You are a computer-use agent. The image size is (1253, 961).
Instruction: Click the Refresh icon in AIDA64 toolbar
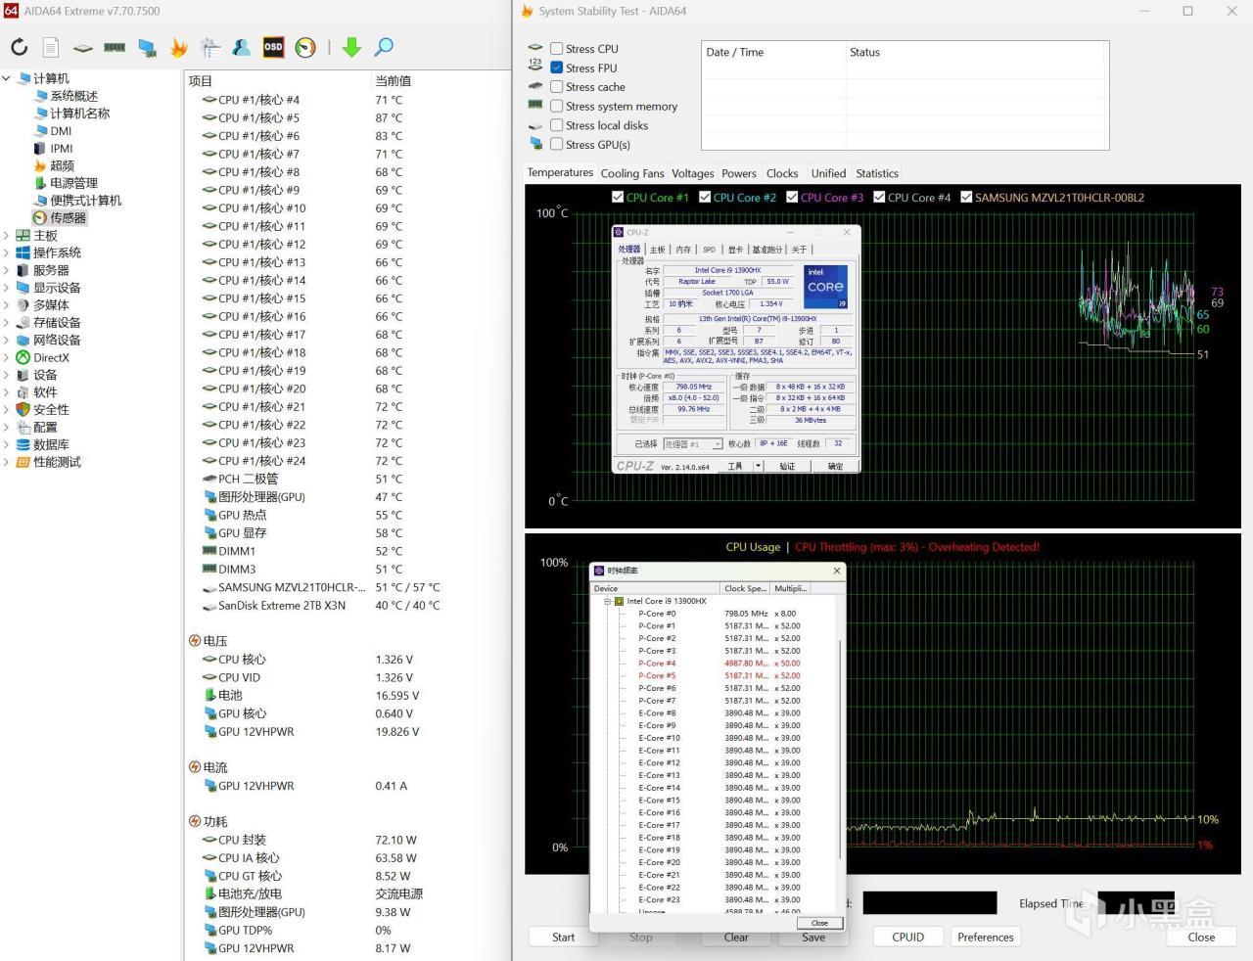tap(20, 47)
